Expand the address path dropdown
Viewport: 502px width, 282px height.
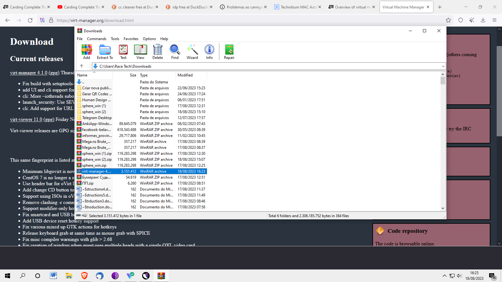point(443,66)
